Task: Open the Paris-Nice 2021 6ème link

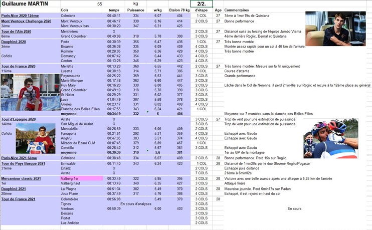Action: coord(19,158)
